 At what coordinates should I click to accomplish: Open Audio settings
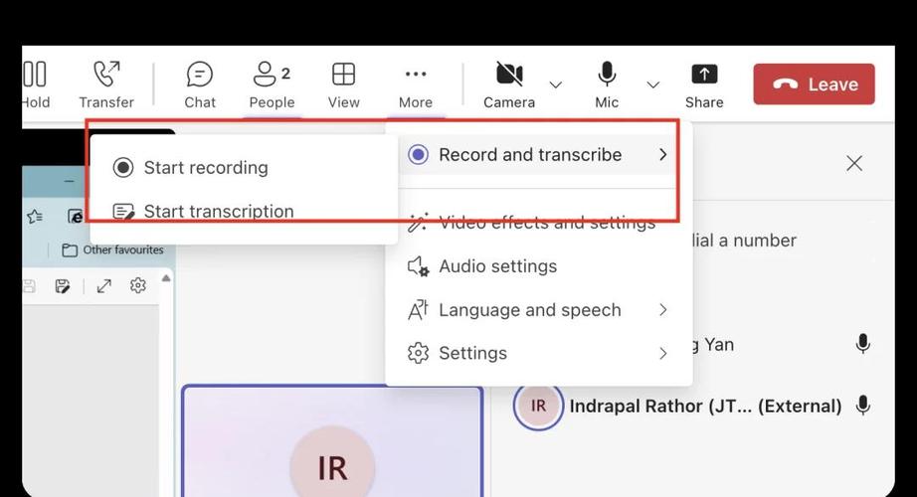point(538,266)
